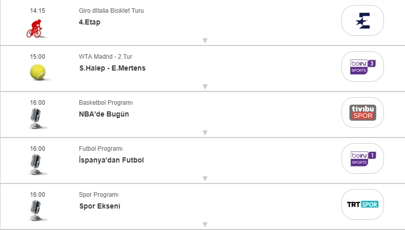Open the beIN Sports 1 channel logo
The image size is (405, 230).
click(x=362, y=158)
